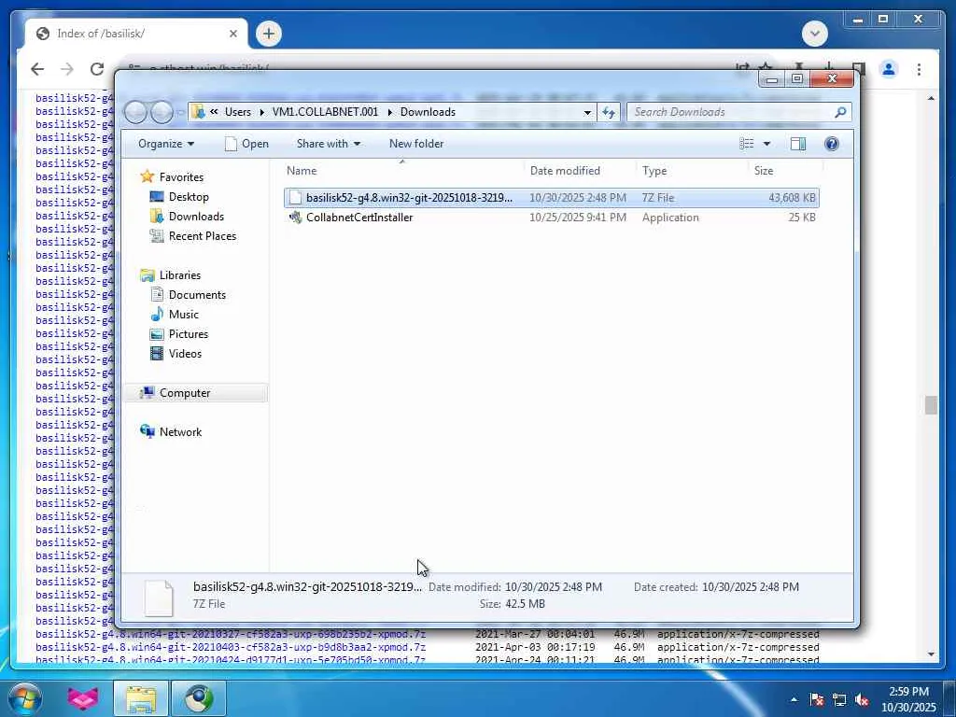
Task: Select Downloads in Favorites
Action: tap(196, 217)
